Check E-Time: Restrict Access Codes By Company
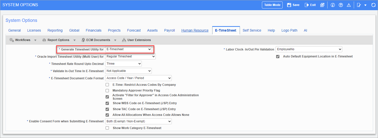 (x=107, y=85)
